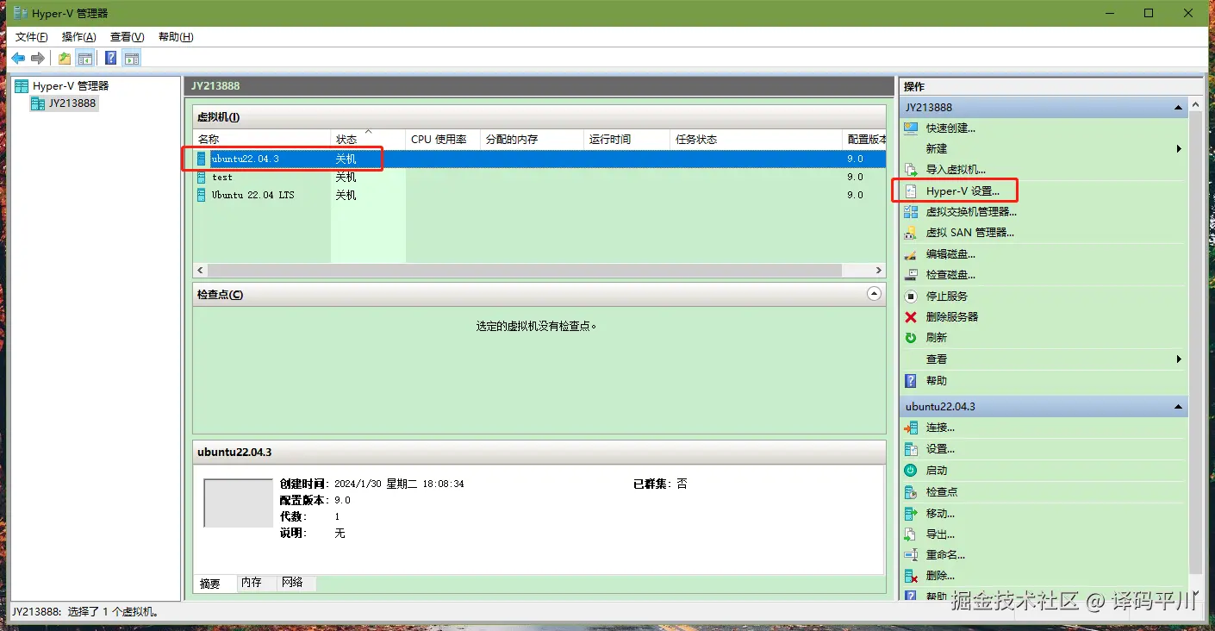This screenshot has height=631, width=1215.
Task: Collapse the ubuntu22.04.3 actions section
Action: click(x=1178, y=407)
